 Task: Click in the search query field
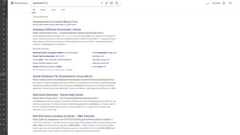[x=66, y=3]
